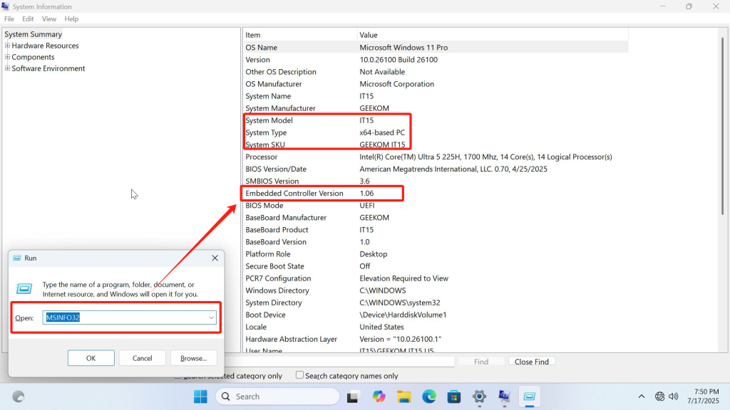The image size is (730, 410).
Task: Click the Close Find button
Action: click(x=531, y=362)
